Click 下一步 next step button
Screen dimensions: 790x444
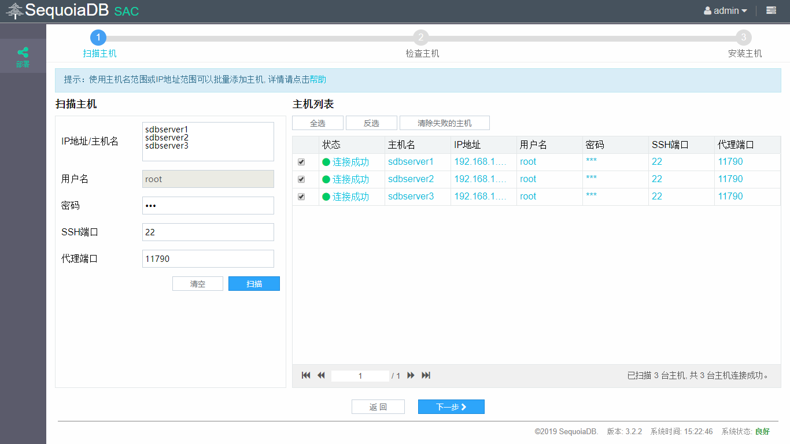click(x=451, y=407)
